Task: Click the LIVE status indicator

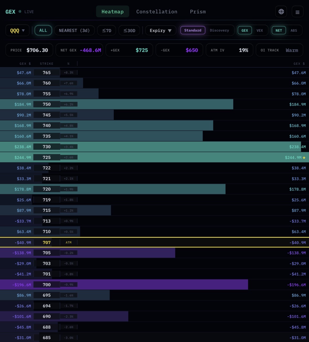Action: 26,12
